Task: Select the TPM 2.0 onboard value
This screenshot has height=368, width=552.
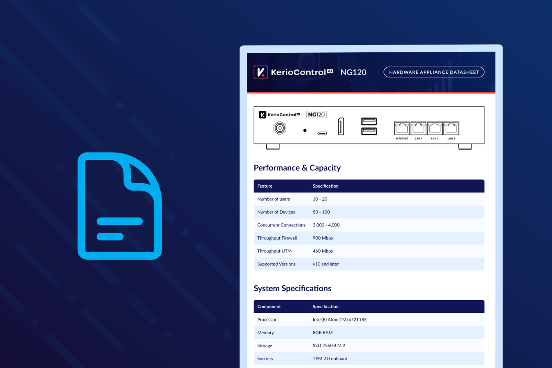Action: [x=330, y=359]
